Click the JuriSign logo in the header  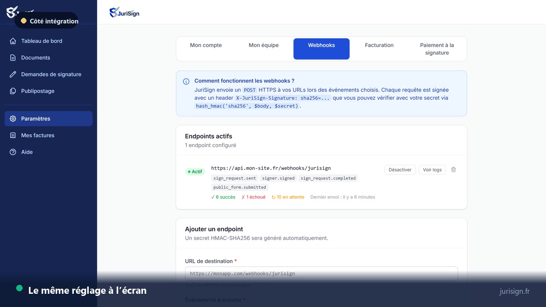[124, 12]
